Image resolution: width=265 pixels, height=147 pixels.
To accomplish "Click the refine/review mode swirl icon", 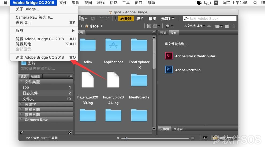I will click(x=93, y=18).
